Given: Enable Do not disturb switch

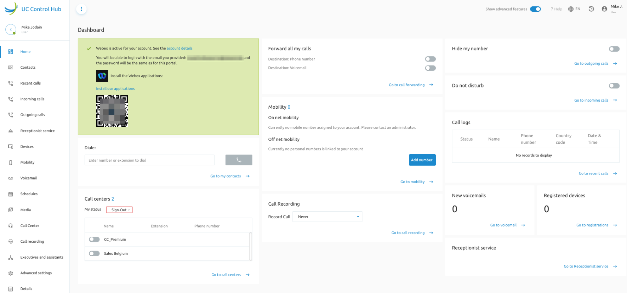Looking at the screenshot, I should 614,86.
